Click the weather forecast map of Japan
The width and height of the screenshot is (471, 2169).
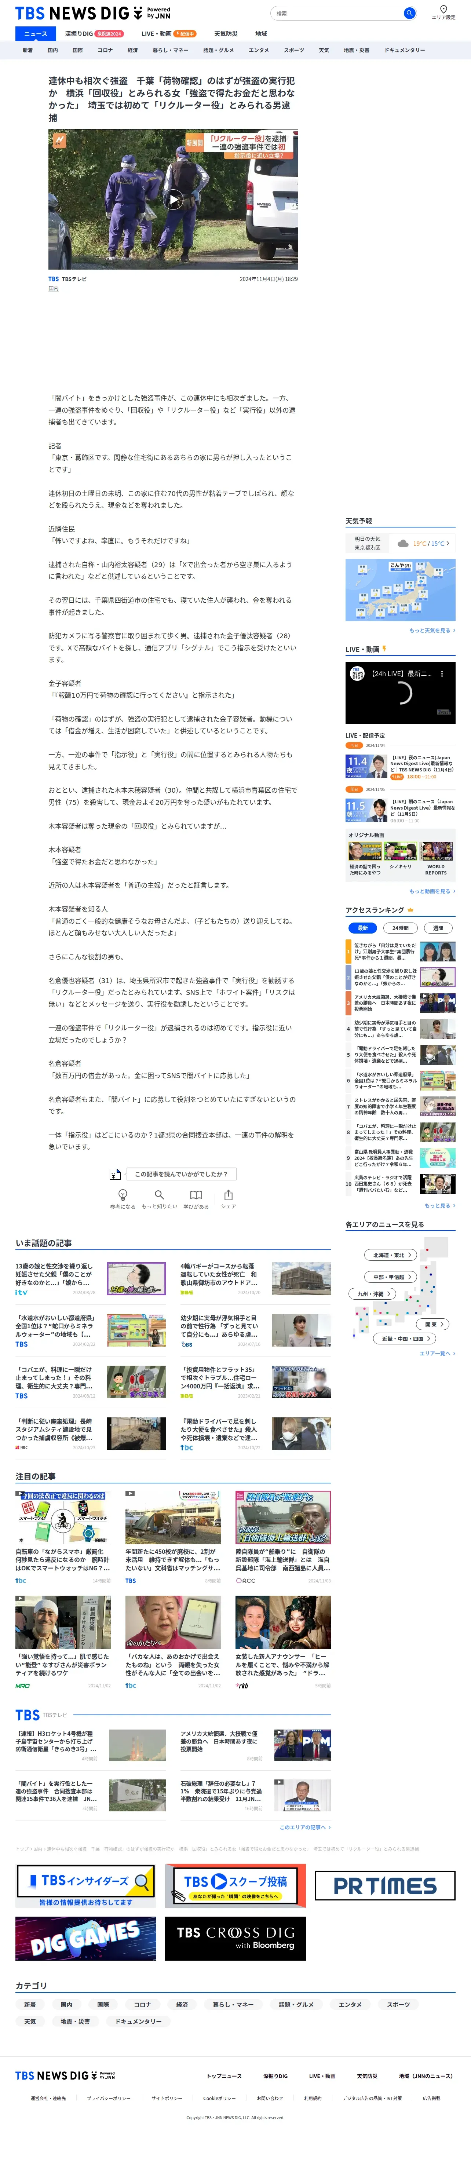(400, 589)
